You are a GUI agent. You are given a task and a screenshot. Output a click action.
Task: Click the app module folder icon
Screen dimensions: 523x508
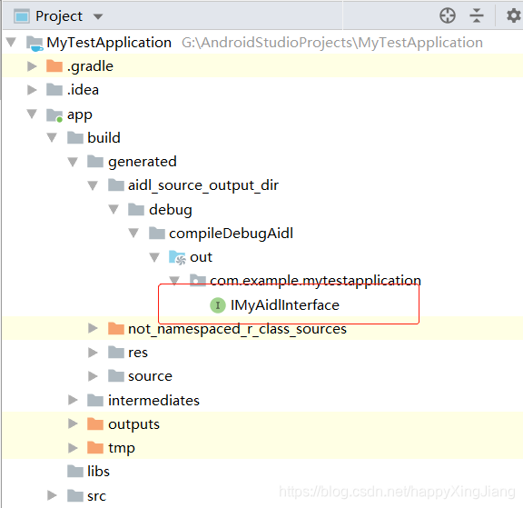pyautogui.click(x=54, y=115)
